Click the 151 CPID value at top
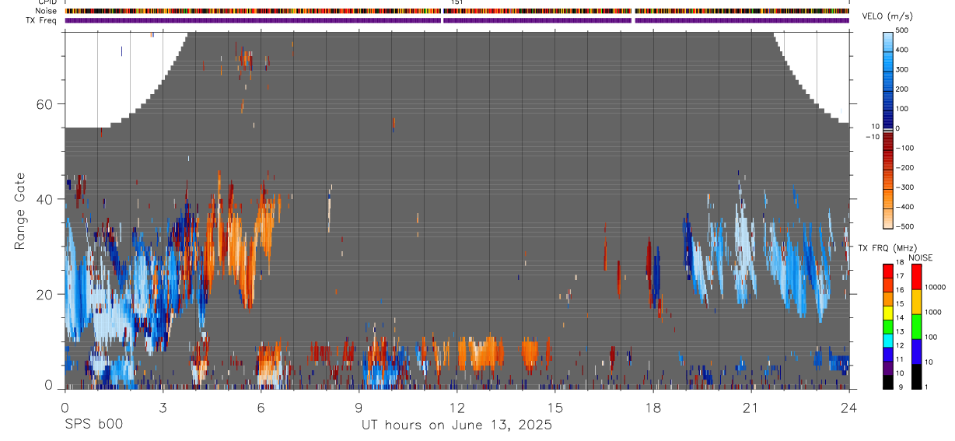This screenshot has width=955, height=441. coord(457,2)
